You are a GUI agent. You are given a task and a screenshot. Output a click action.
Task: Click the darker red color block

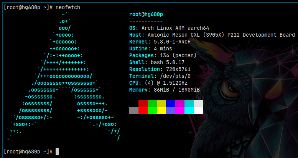(143, 103)
